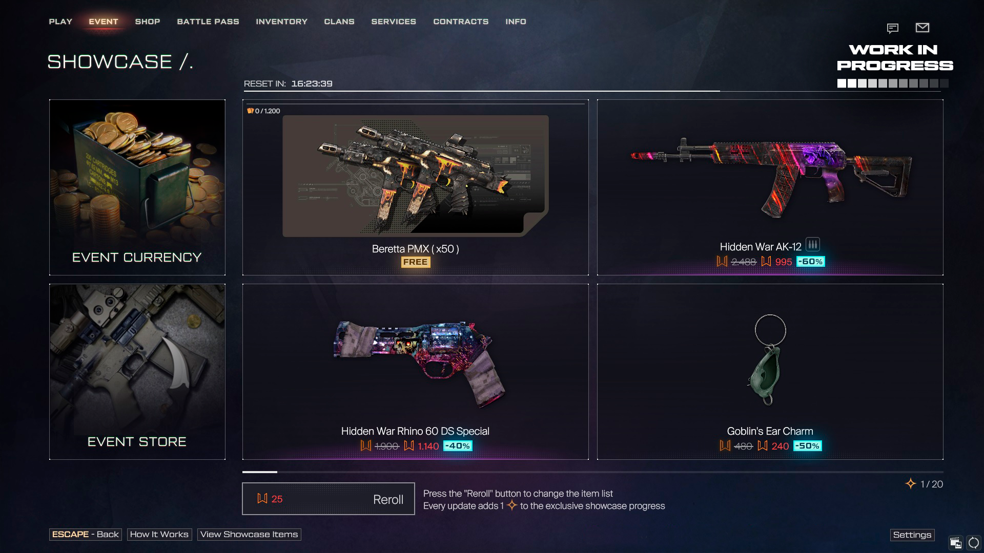Open the chat messages icon

click(x=892, y=28)
